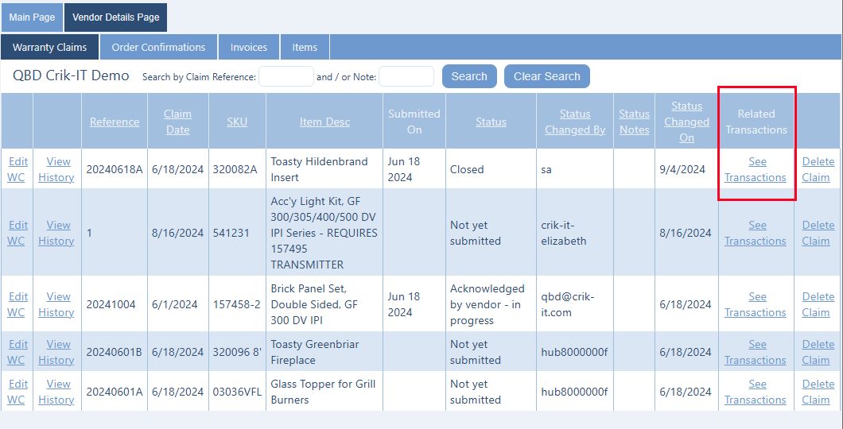Viewport: 843px width, 429px height.
Task: Edit WC for Acc'y Light Kit claim
Action: point(17,233)
